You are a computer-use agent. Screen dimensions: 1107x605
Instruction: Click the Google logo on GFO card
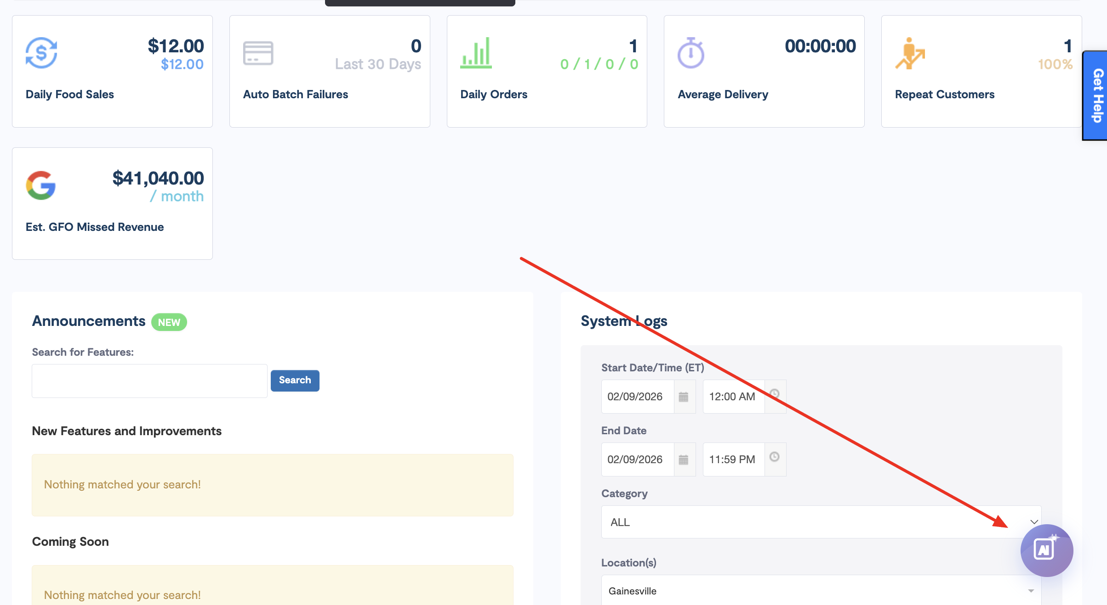click(41, 185)
